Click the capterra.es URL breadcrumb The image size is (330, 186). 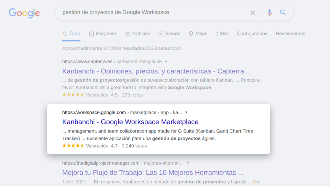coord(112,61)
